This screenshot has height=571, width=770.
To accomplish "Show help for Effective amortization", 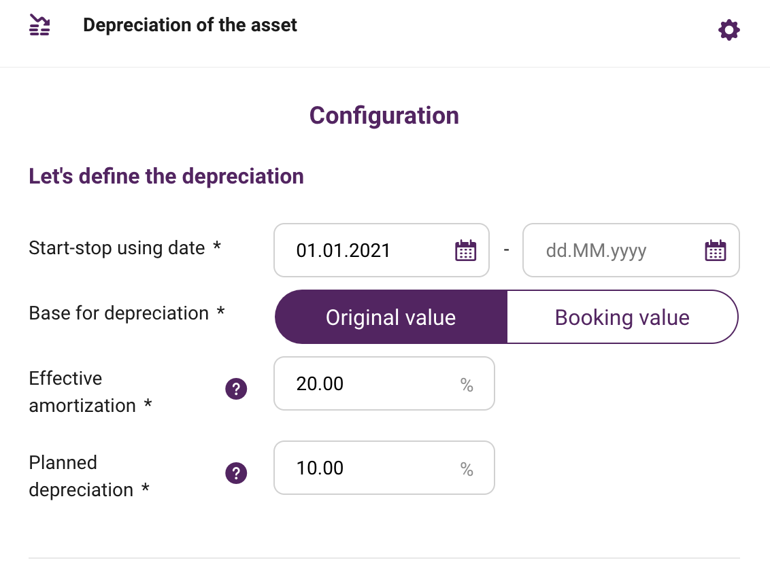I will (x=236, y=389).
